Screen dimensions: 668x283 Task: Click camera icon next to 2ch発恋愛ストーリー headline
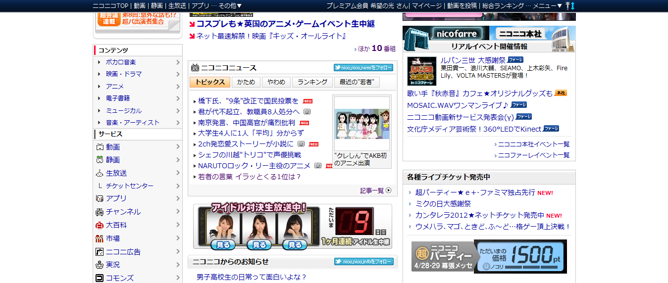tap(301, 144)
